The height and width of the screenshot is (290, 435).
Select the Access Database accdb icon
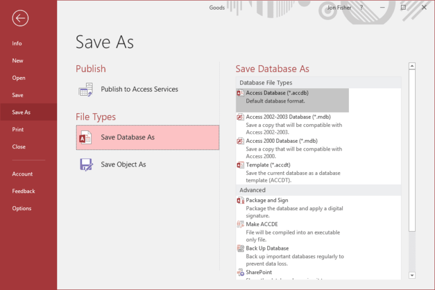240,93
